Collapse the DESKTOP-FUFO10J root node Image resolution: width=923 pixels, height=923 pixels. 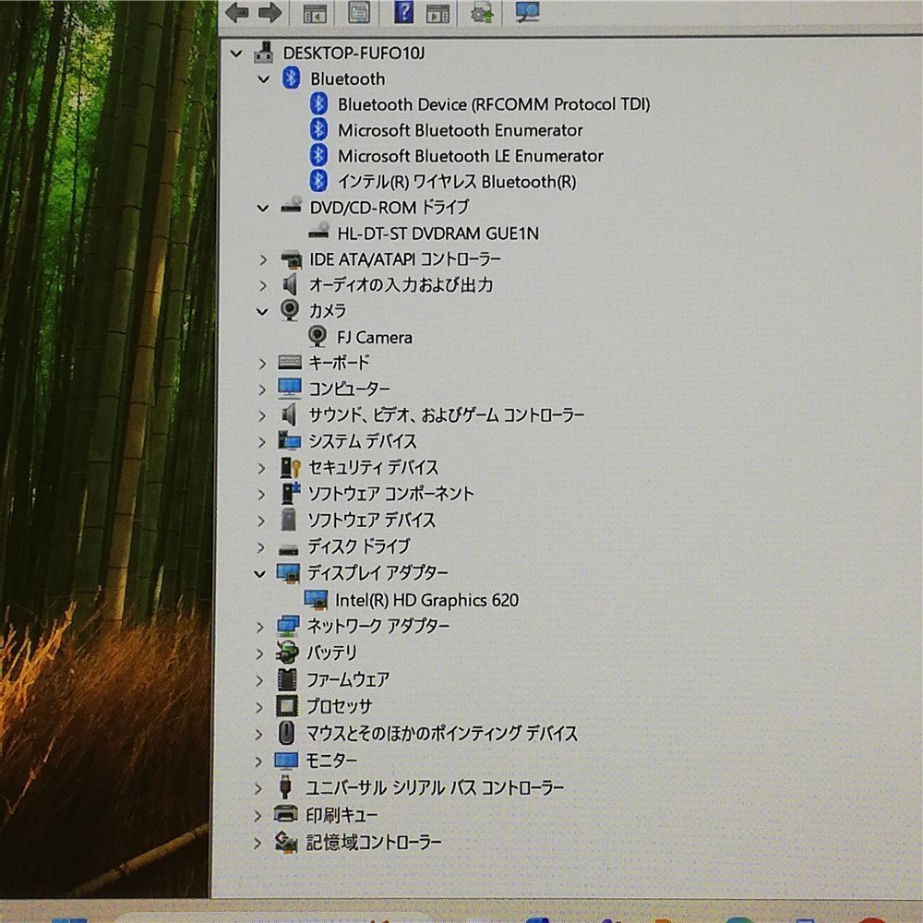(236, 53)
